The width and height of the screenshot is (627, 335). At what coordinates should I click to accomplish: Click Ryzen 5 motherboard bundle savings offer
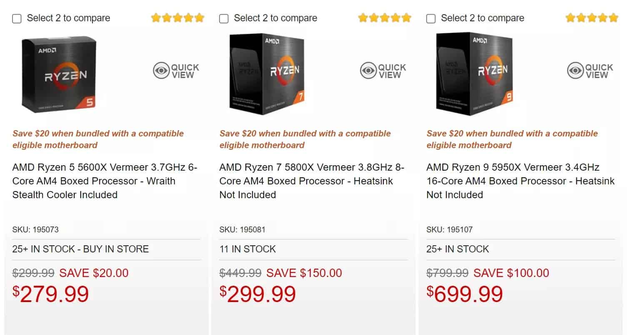98,139
